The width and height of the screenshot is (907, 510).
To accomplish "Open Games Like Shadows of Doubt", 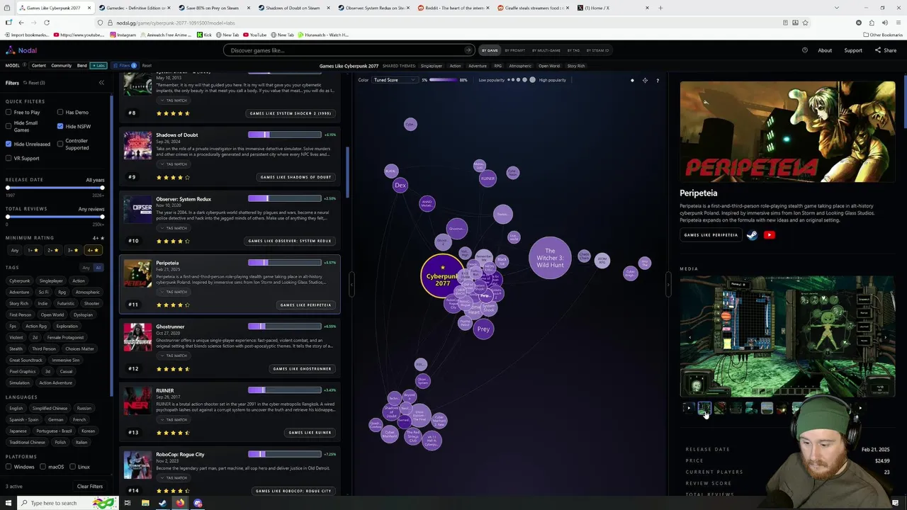I will pos(295,177).
